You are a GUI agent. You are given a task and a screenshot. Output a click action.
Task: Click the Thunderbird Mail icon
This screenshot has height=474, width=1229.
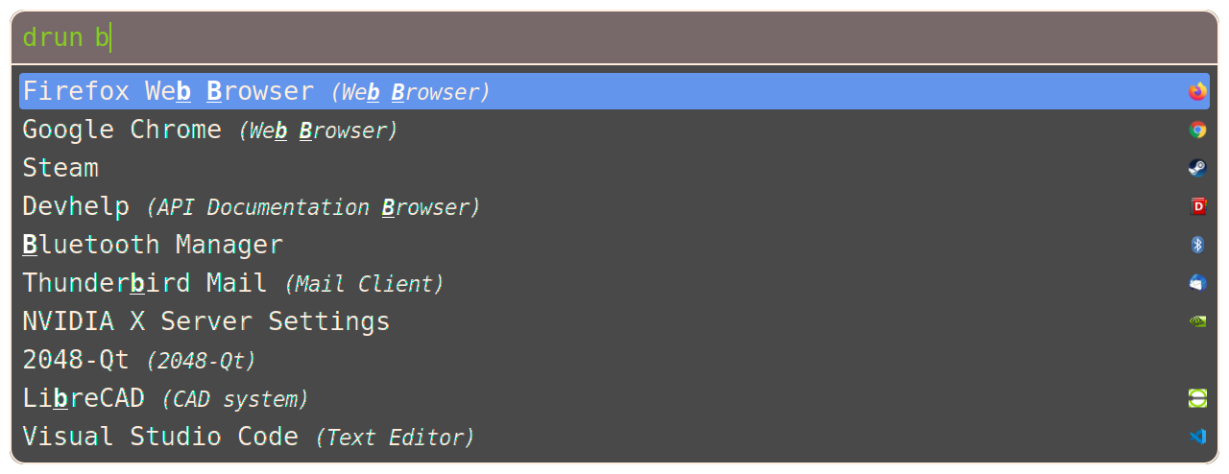[1197, 283]
